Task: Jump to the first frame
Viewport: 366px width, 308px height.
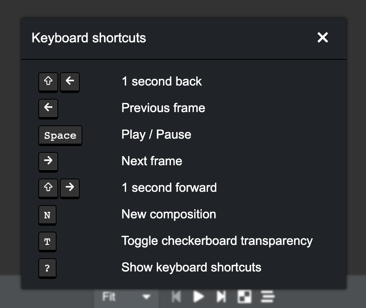Action: click(x=176, y=296)
